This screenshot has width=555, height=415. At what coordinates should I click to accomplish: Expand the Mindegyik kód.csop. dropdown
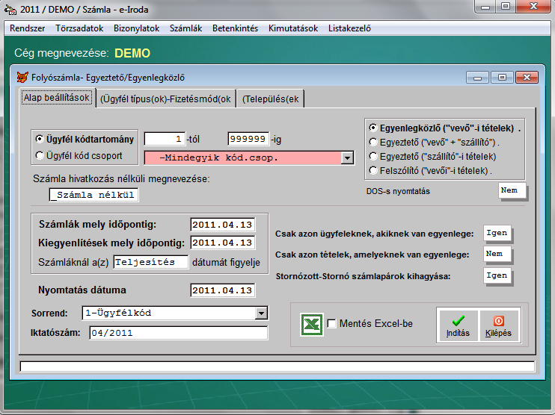[346, 157]
